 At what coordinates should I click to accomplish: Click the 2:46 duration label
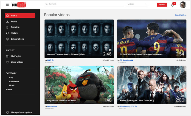(107, 54)
